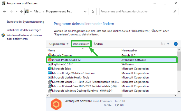The height and width of the screenshot is (111, 181).
Task: Select inPixio Photo Studio 12 row
Action: coord(112,60)
